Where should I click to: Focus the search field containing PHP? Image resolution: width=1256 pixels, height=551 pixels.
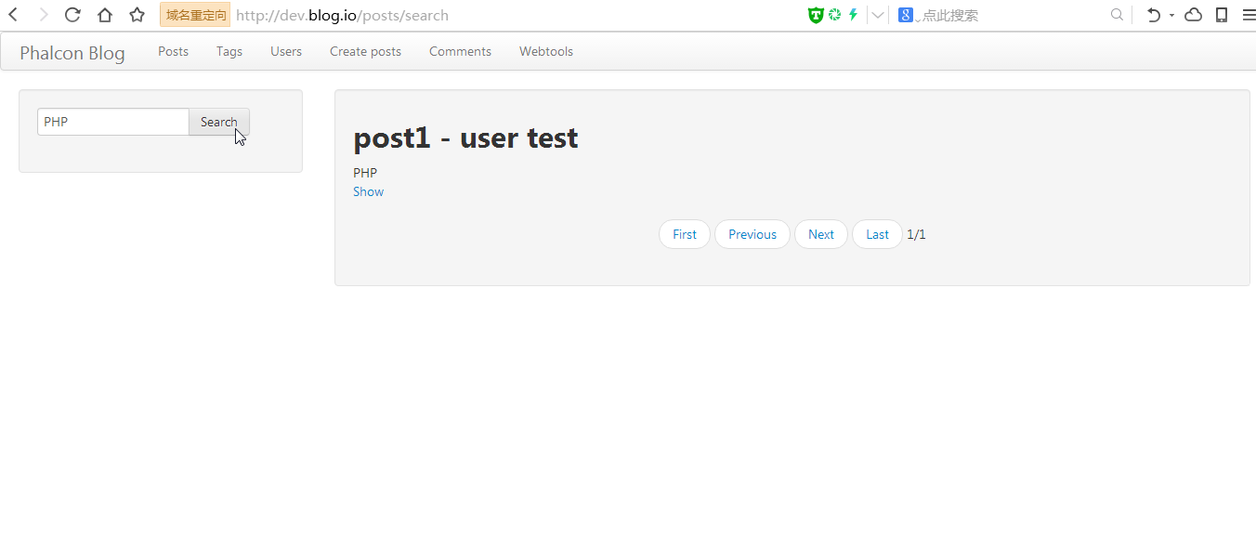pyautogui.click(x=113, y=122)
